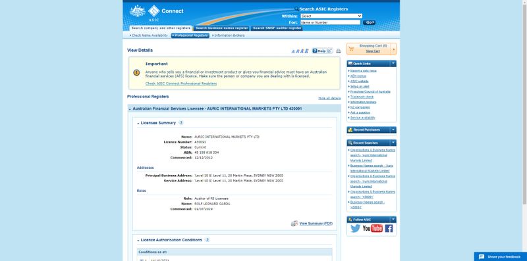Click the Follow ASIC header icon
Viewport: 527px width, 261px height.
350,220
